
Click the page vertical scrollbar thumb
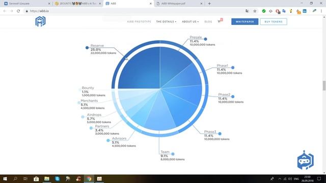[324, 85]
